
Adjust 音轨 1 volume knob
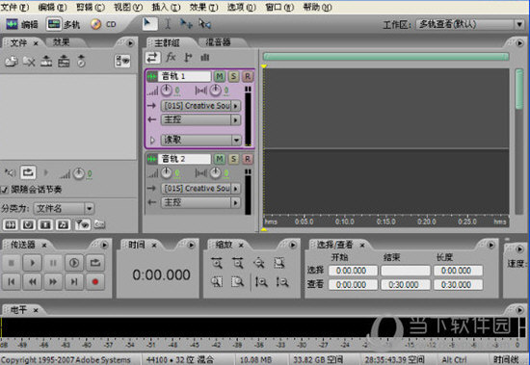[x=166, y=91]
